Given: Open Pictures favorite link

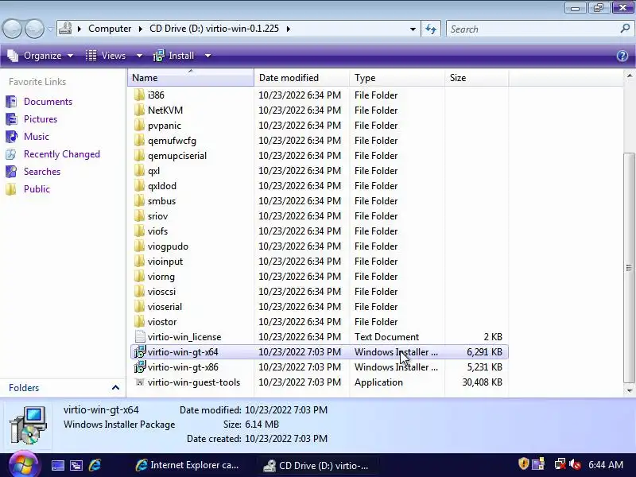Looking at the screenshot, I should coord(41,118).
